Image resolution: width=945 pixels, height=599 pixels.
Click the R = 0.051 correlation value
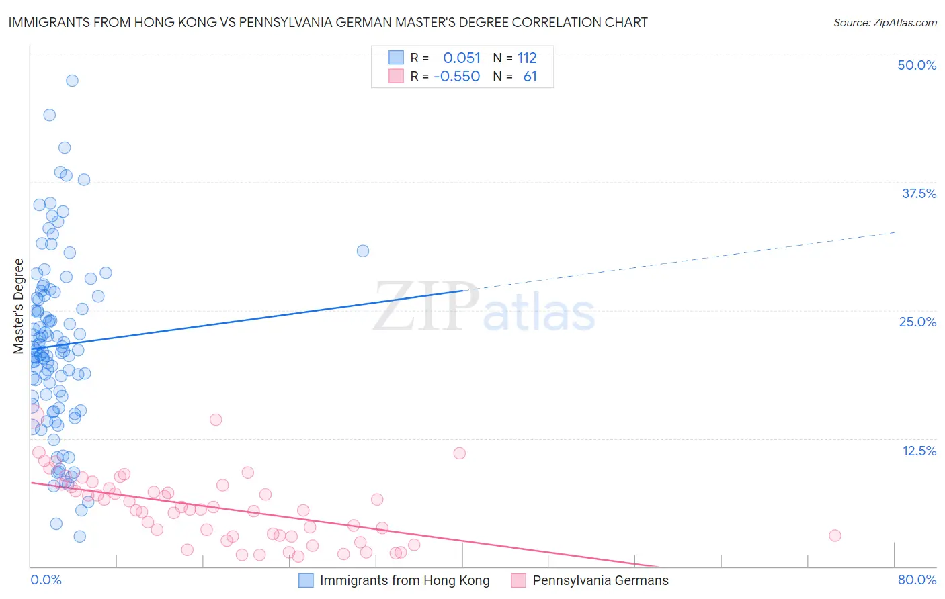(x=446, y=58)
